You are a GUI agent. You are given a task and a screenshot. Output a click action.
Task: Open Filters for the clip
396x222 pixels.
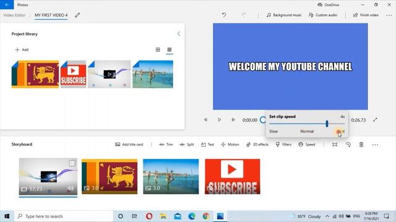pyautogui.click(x=283, y=144)
